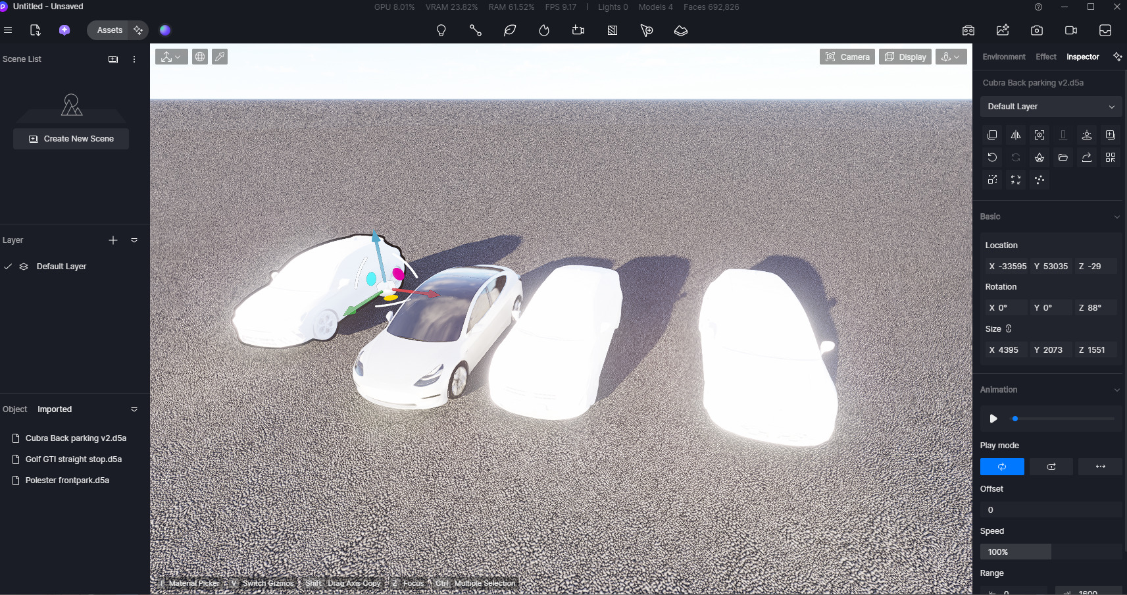This screenshot has height=595, width=1127.
Task: Click the image render camera icon
Action: (1036, 30)
